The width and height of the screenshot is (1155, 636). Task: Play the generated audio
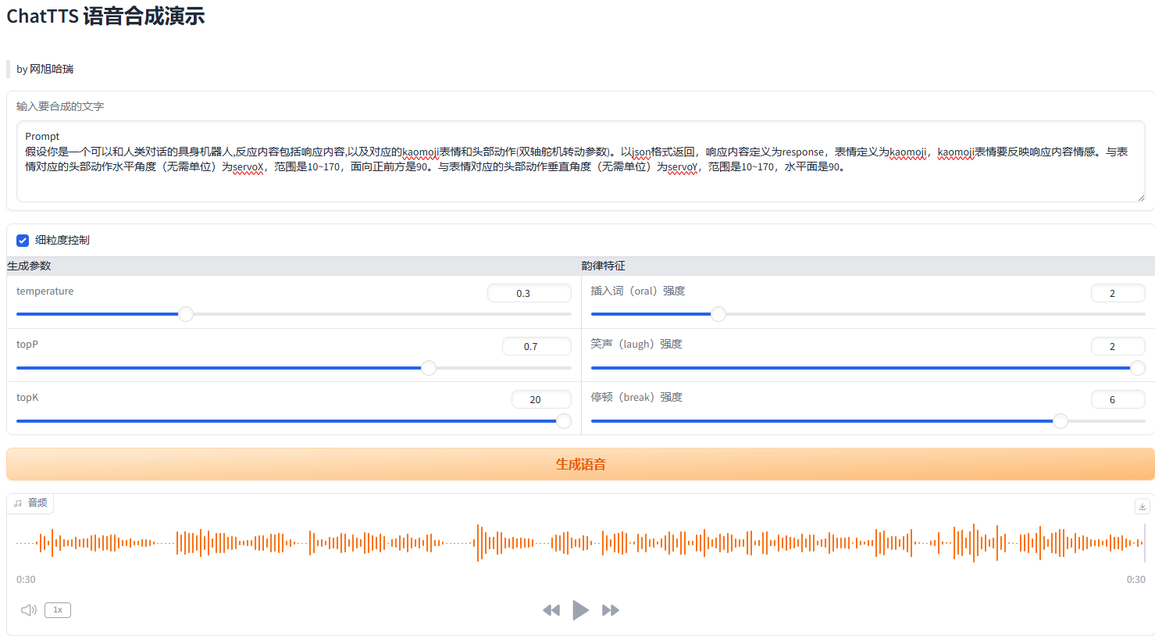(x=580, y=610)
